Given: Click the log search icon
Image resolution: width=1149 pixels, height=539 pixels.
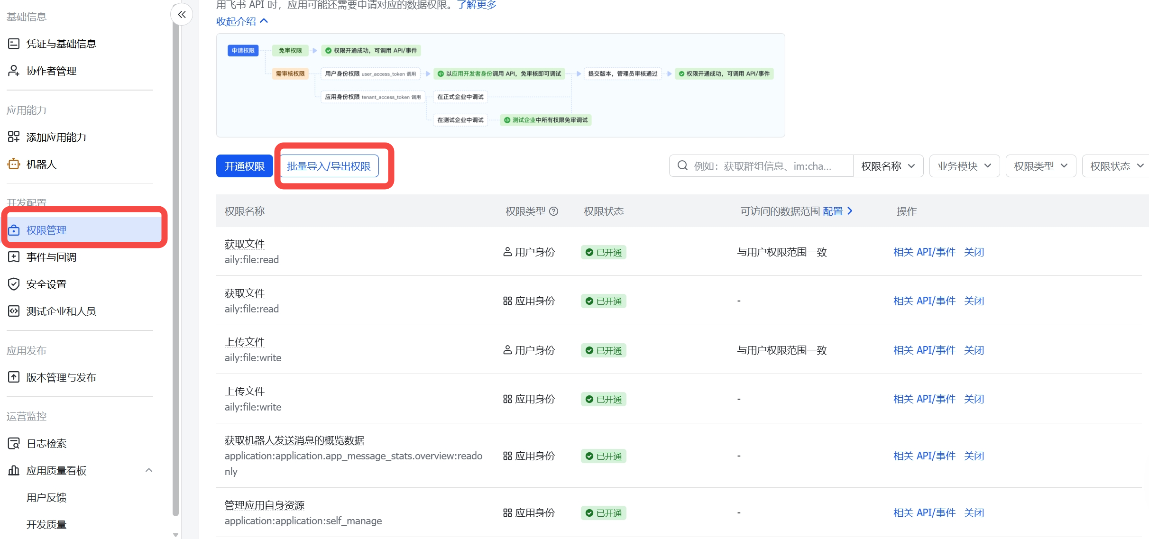Looking at the screenshot, I should [14, 443].
